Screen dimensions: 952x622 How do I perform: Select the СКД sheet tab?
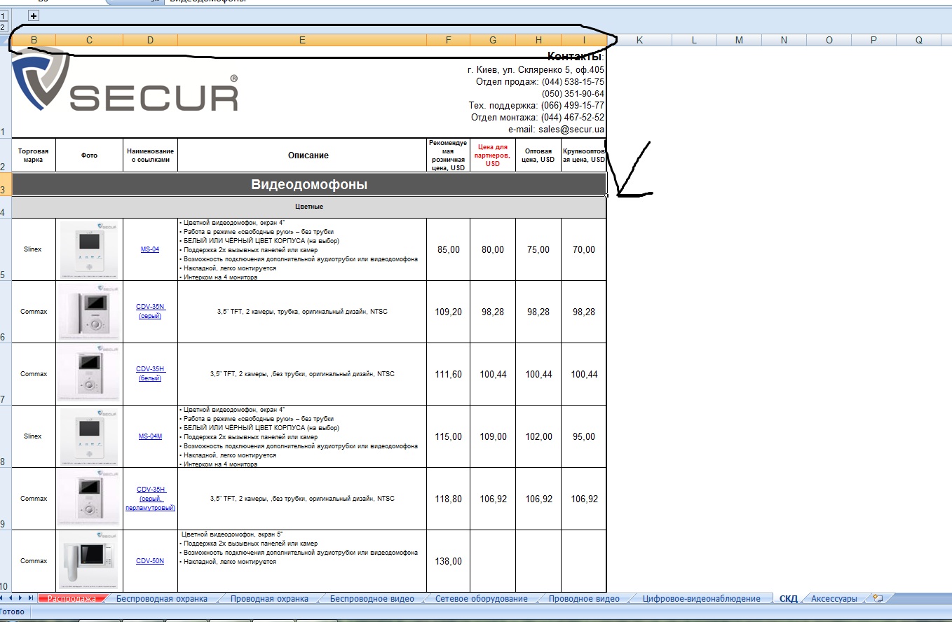coord(788,599)
